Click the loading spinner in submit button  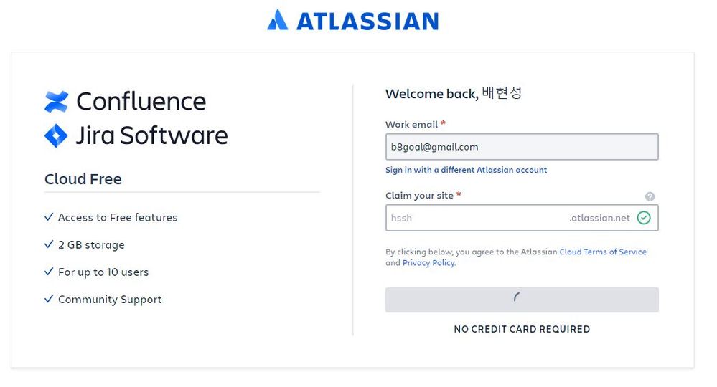click(517, 298)
